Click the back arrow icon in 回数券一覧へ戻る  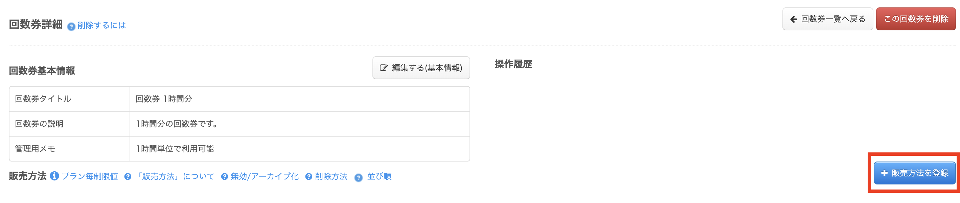(794, 19)
